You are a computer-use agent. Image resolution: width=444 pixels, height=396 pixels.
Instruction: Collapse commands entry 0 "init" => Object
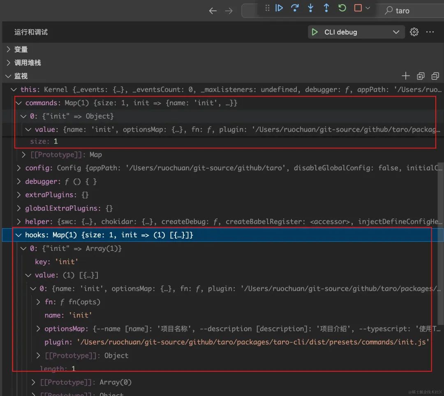23,116
